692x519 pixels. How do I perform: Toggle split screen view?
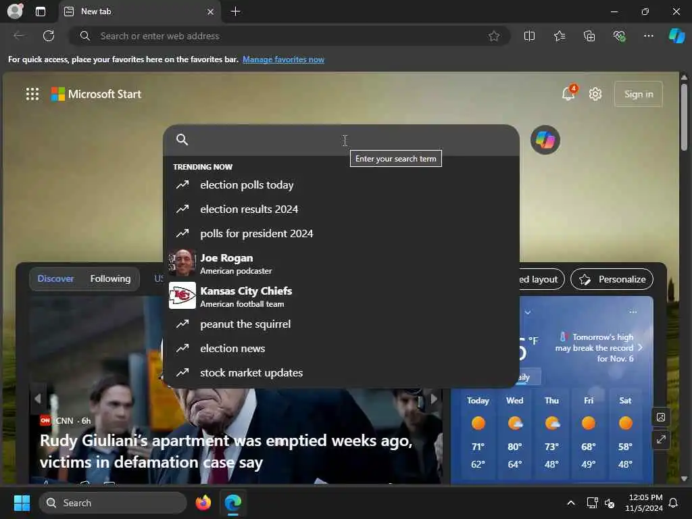click(529, 36)
